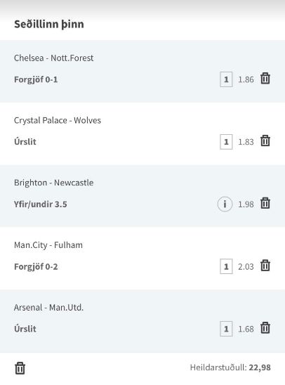
Task: Click the 2.03 odds for Man.City
Action: (246, 267)
